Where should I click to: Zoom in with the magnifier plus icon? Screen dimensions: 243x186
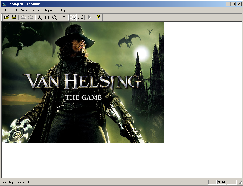tap(40, 17)
